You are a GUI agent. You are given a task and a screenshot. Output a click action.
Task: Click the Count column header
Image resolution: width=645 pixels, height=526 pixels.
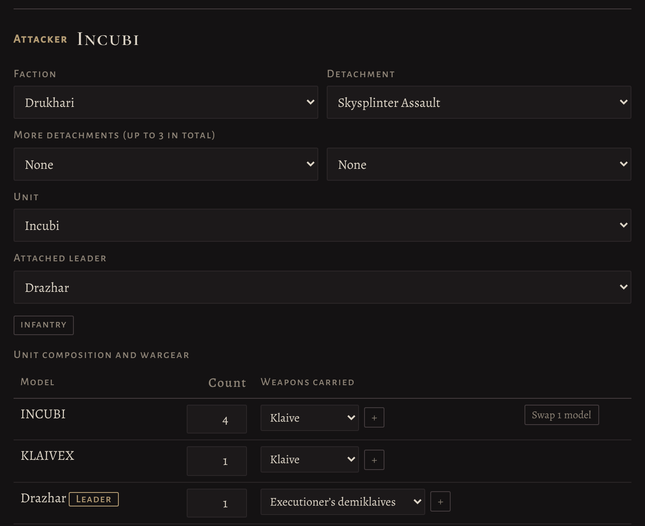coord(227,383)
